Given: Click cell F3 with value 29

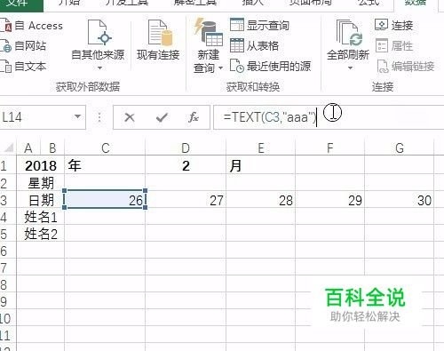Looking at the screenshot, I should 329,200.
